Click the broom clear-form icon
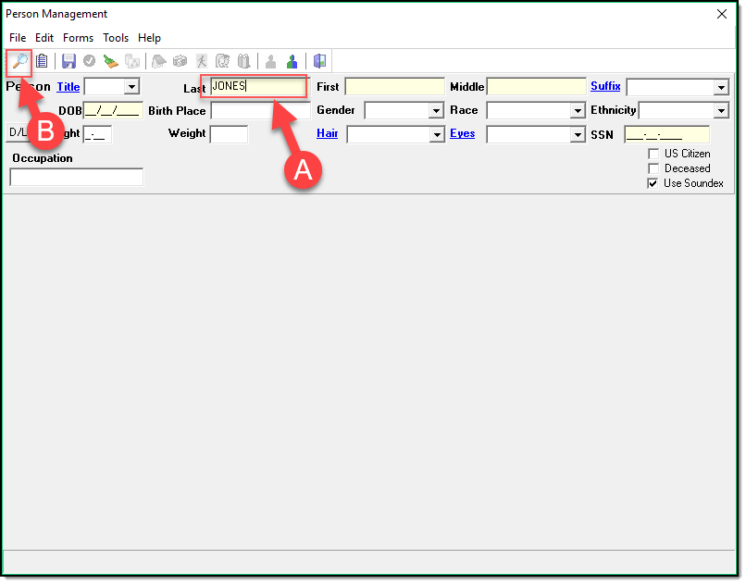This screenshot has width=746, height=584. click(x=110, y=62)
